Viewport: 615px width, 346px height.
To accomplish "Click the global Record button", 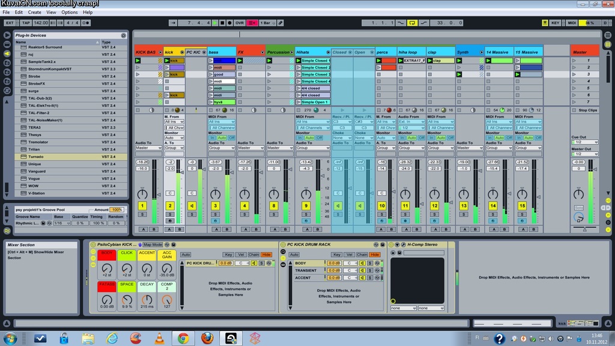I will click(229, 23).
